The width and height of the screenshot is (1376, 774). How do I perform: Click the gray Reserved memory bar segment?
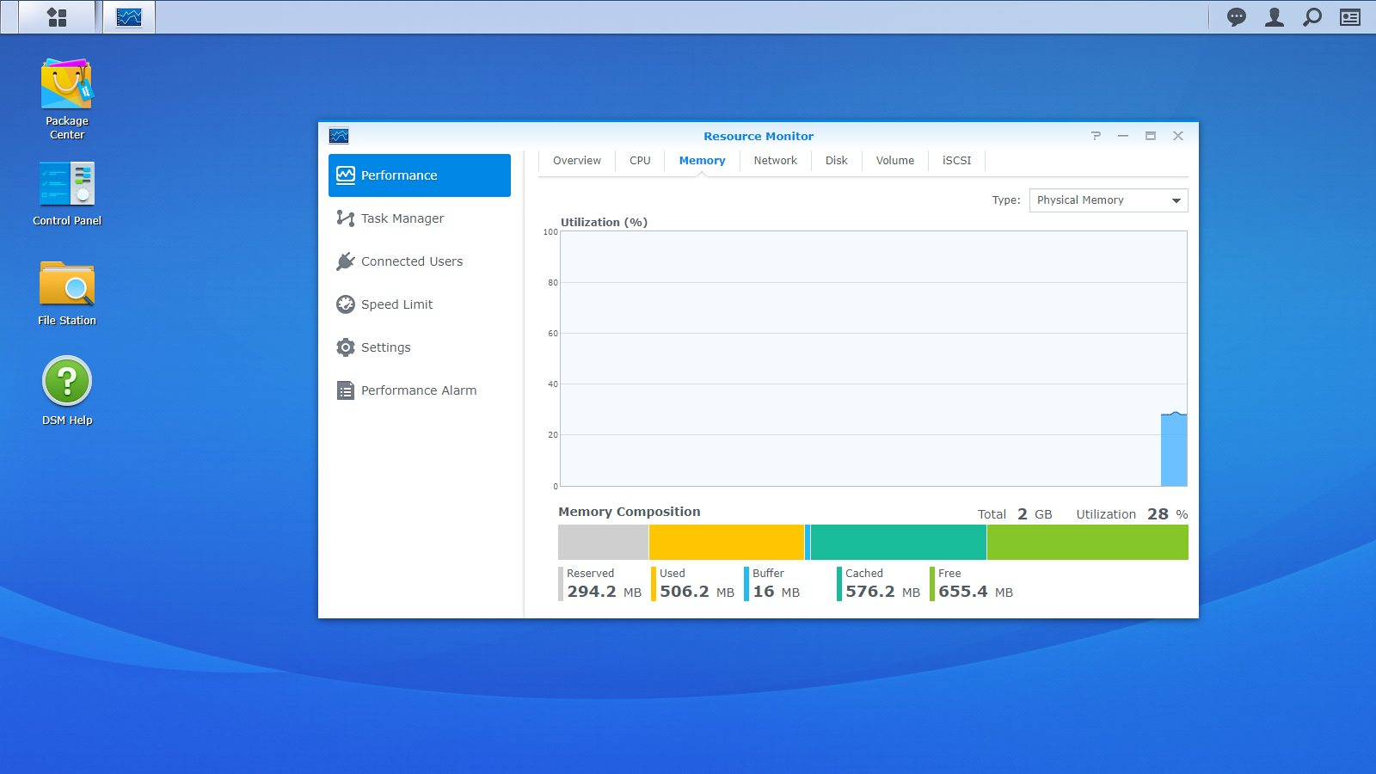[604, 543]
